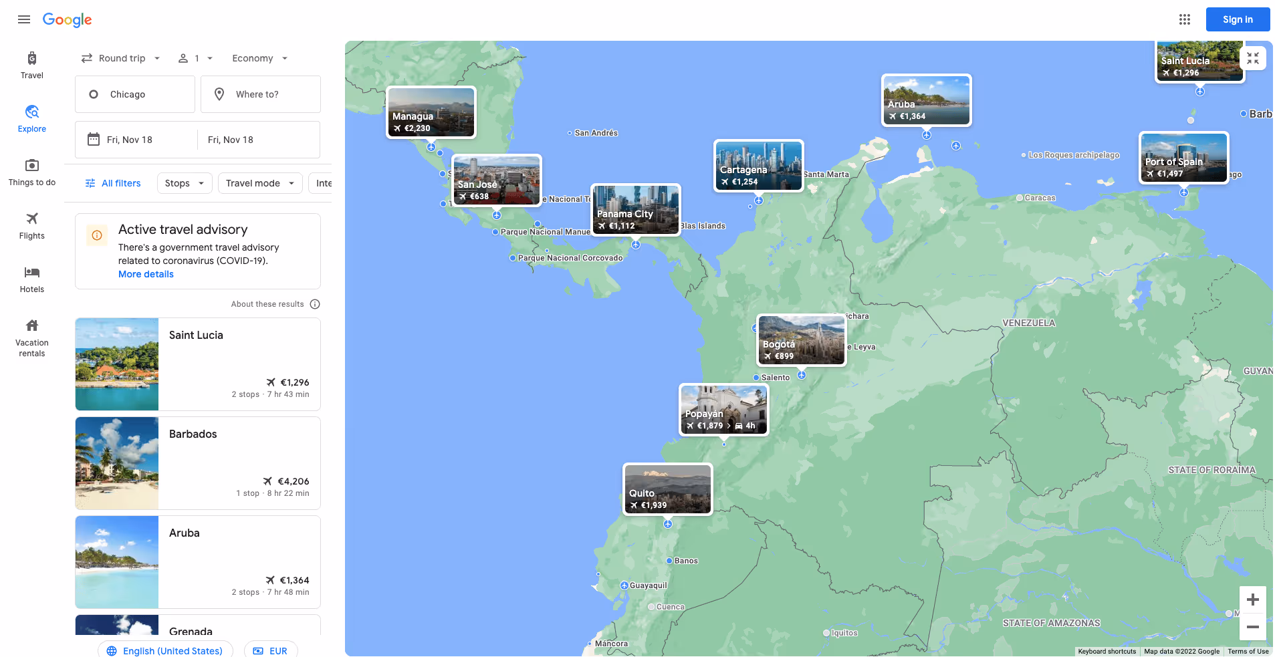Open the hamburger main menu
The height and width of the screenshot is (657, 1275).
(x=24, y=19)
